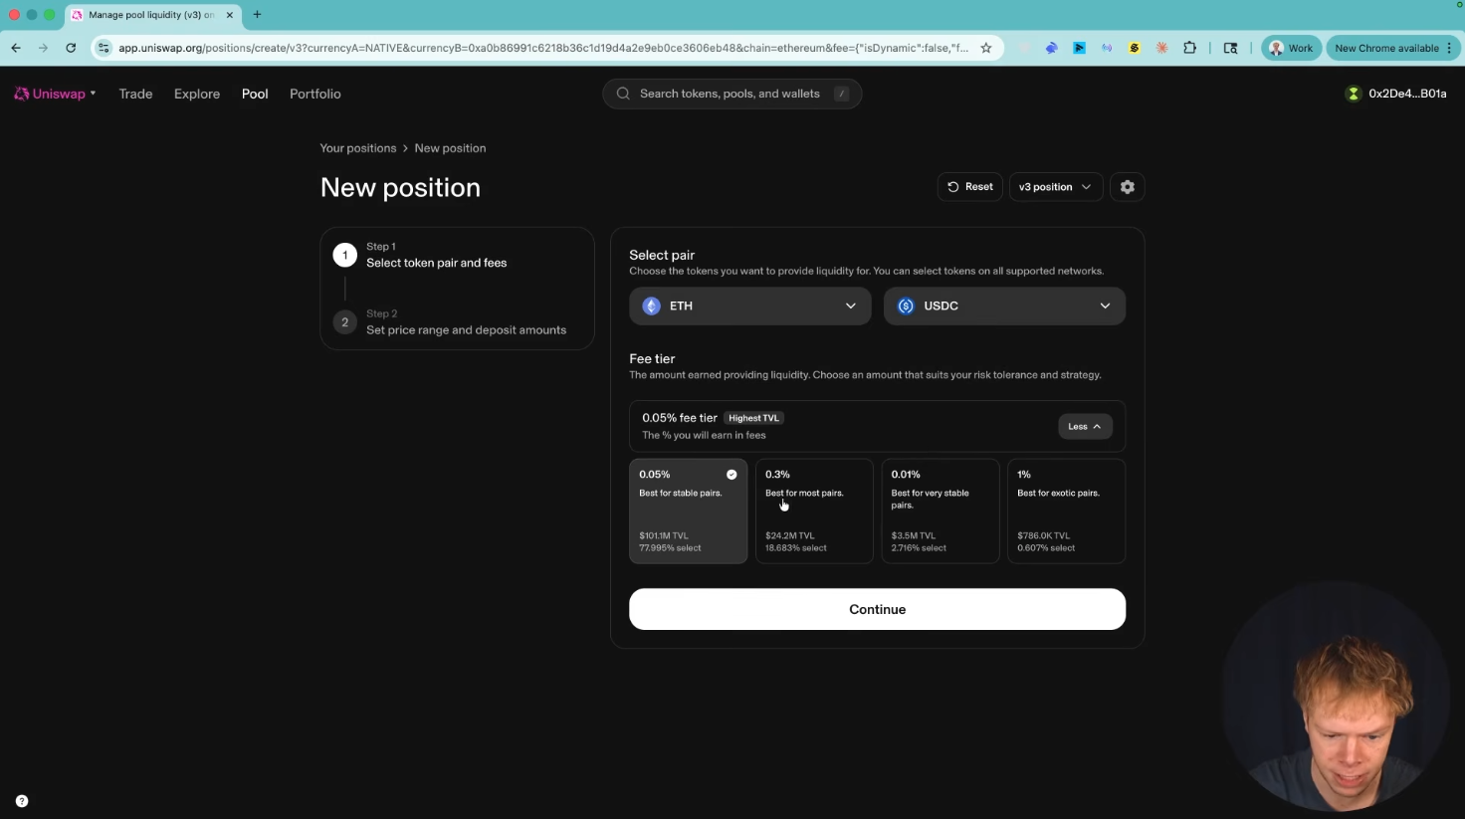Follow the Your positions breadcrumb link
1465x819 pixels.
click(x=358, y=148)
